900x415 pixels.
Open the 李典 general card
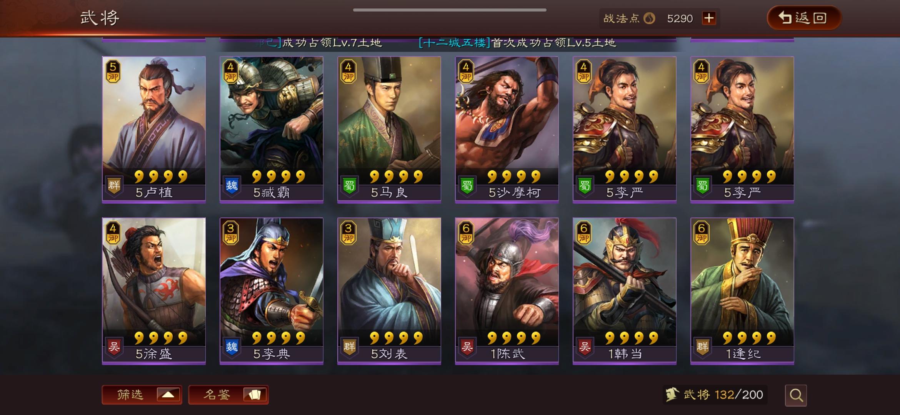click(272, 291)
